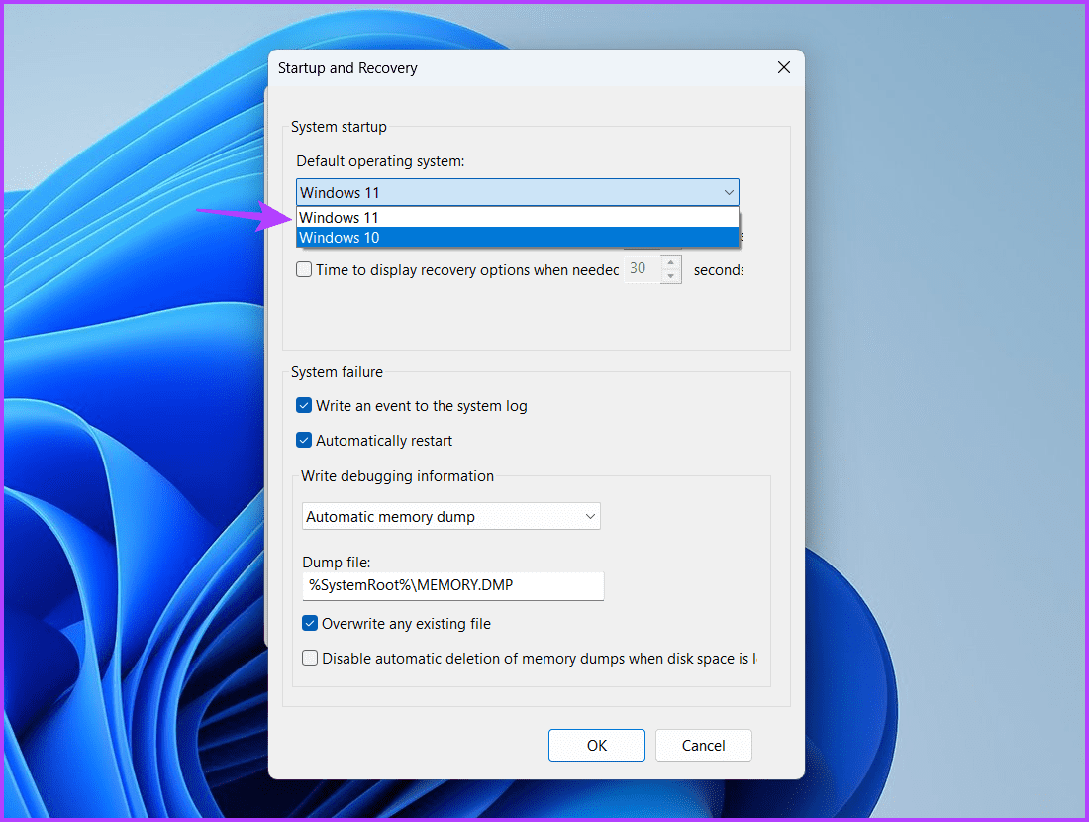
Task: Uncheck Write an event to the system log
Action: [304, 405]
